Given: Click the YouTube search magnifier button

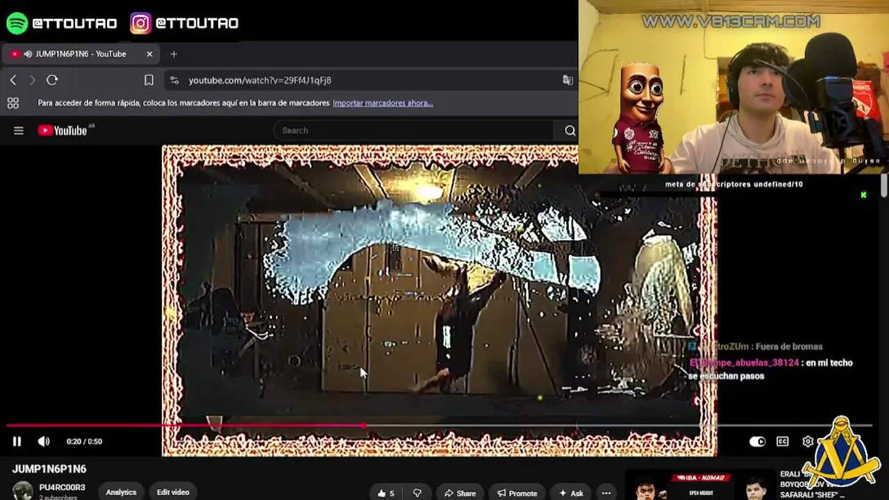Looking at the screenshot, I should [570, 131].
